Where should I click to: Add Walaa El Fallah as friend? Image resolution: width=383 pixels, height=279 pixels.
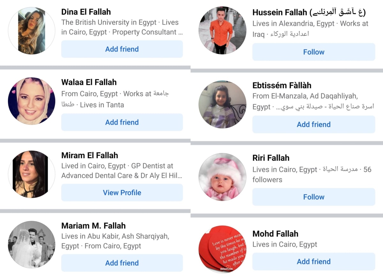pyautogui.click(x=122, y=122)
